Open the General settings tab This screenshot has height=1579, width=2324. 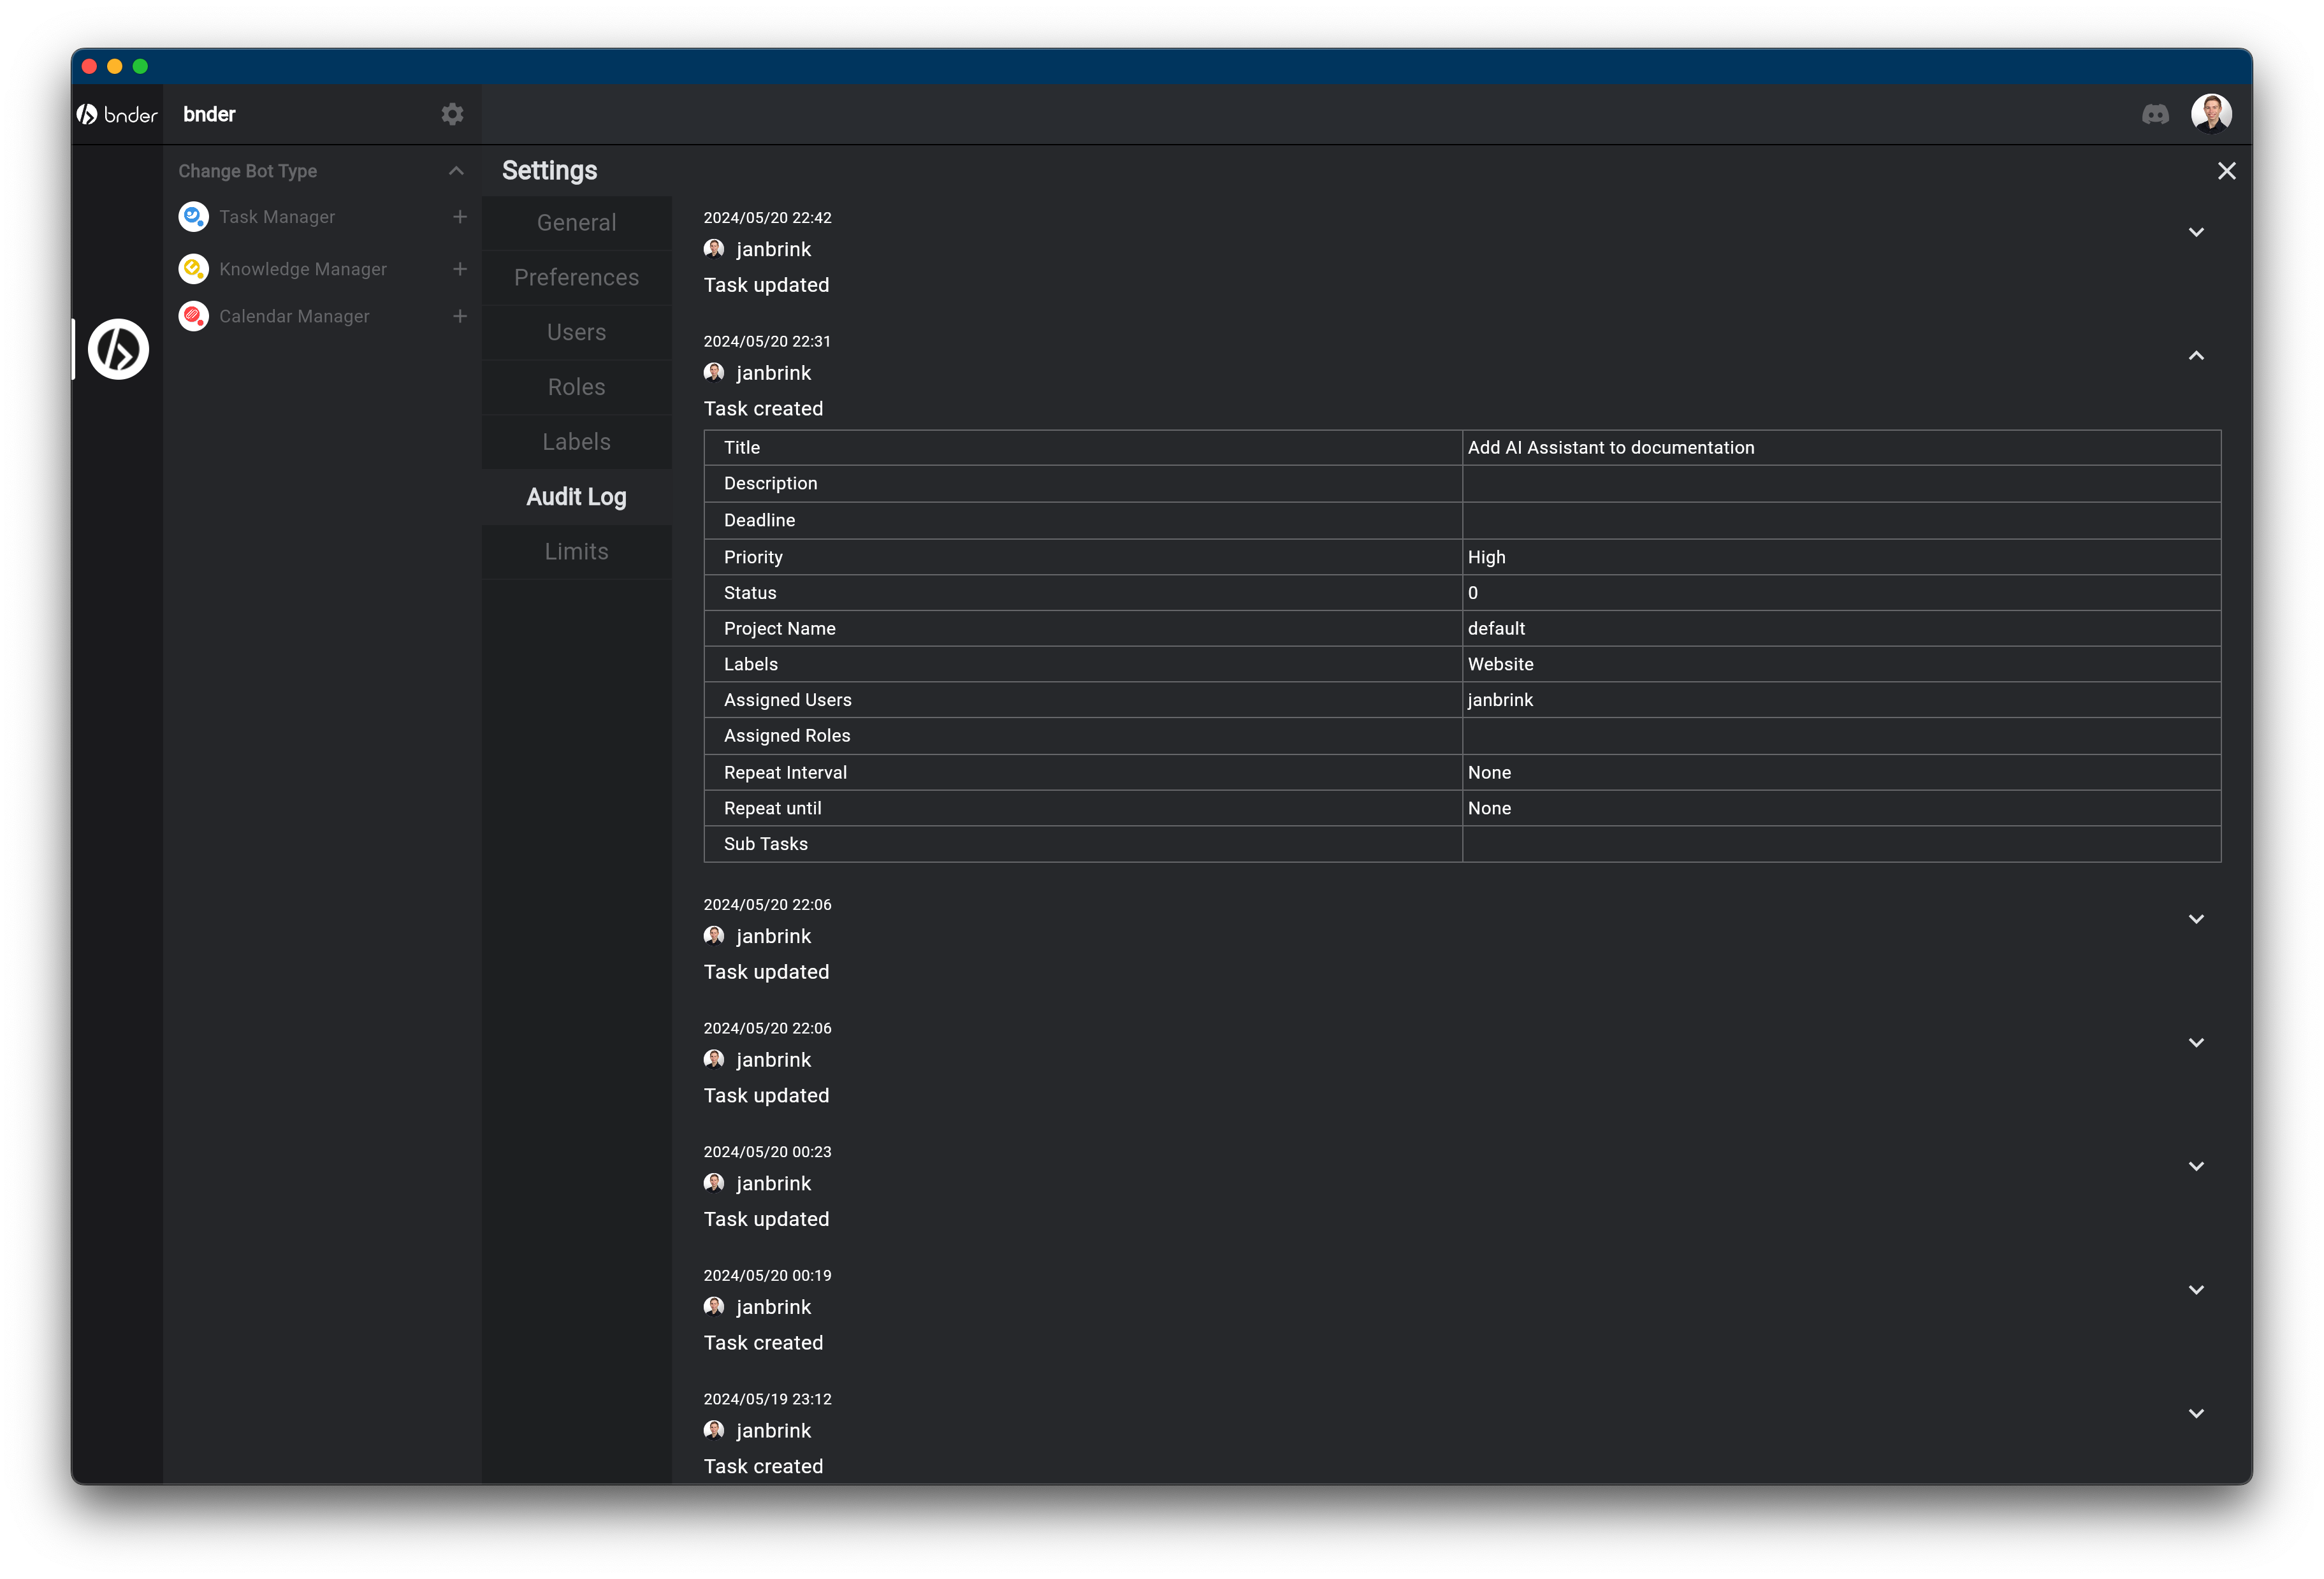coord(577,222)
